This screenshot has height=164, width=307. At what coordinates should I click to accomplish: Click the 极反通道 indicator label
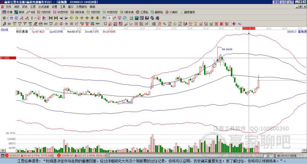(22, 31)
